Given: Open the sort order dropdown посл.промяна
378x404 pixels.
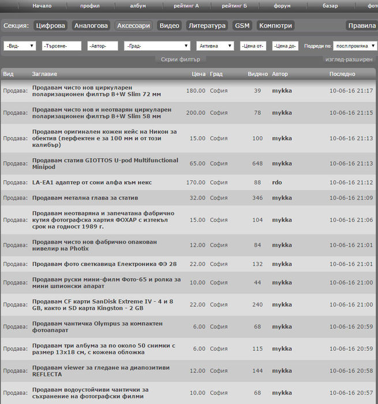Looking at the screenshot, I should point(355,46).
